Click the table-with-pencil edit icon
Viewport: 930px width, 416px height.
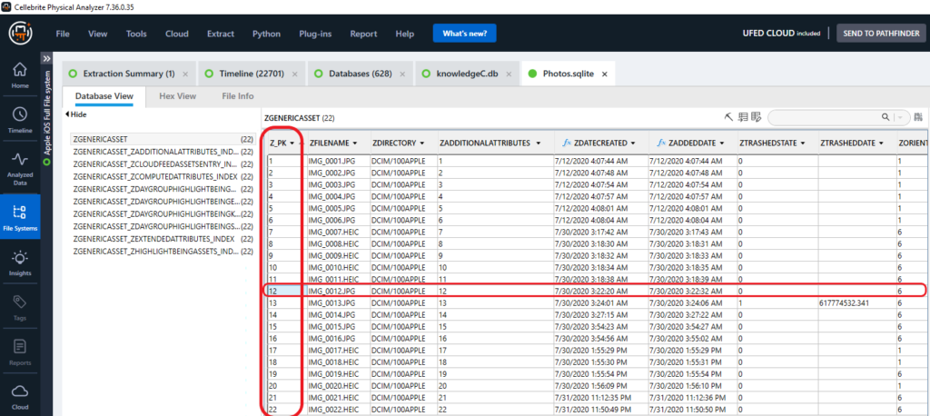point(756,117)
